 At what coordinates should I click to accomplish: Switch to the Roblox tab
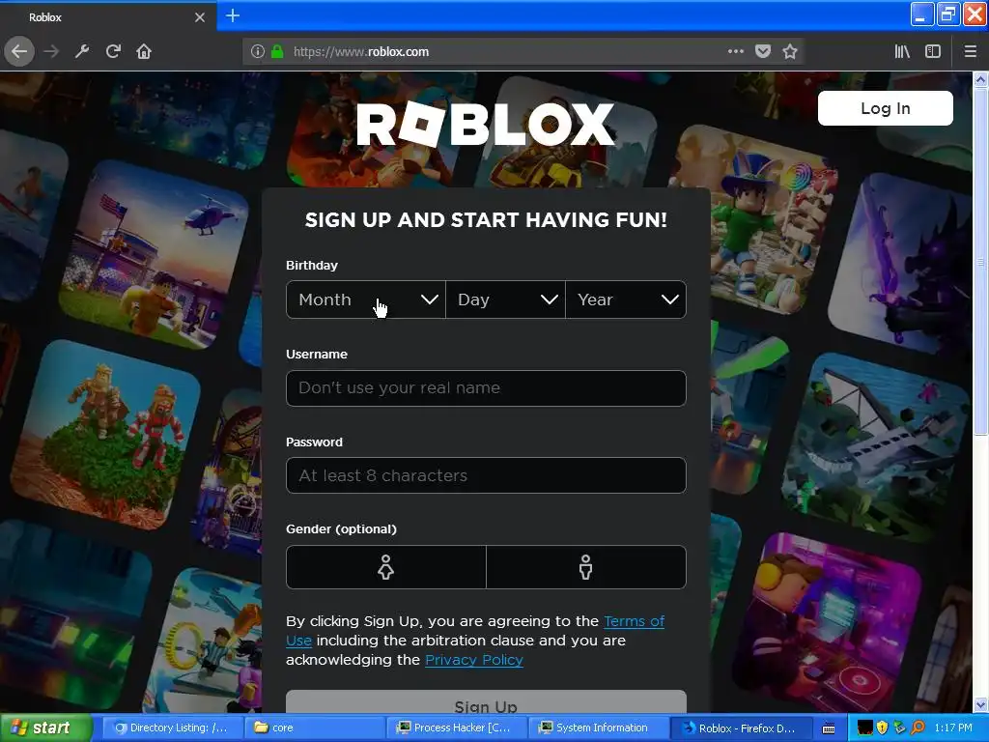coord(108,17)
